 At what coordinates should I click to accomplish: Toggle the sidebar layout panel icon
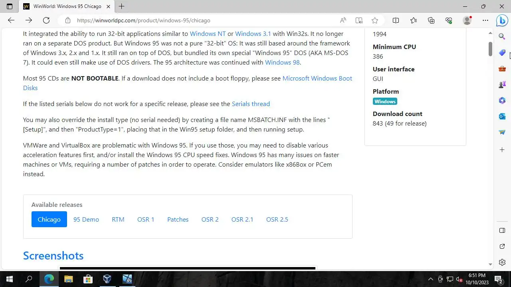coord(502,230)
